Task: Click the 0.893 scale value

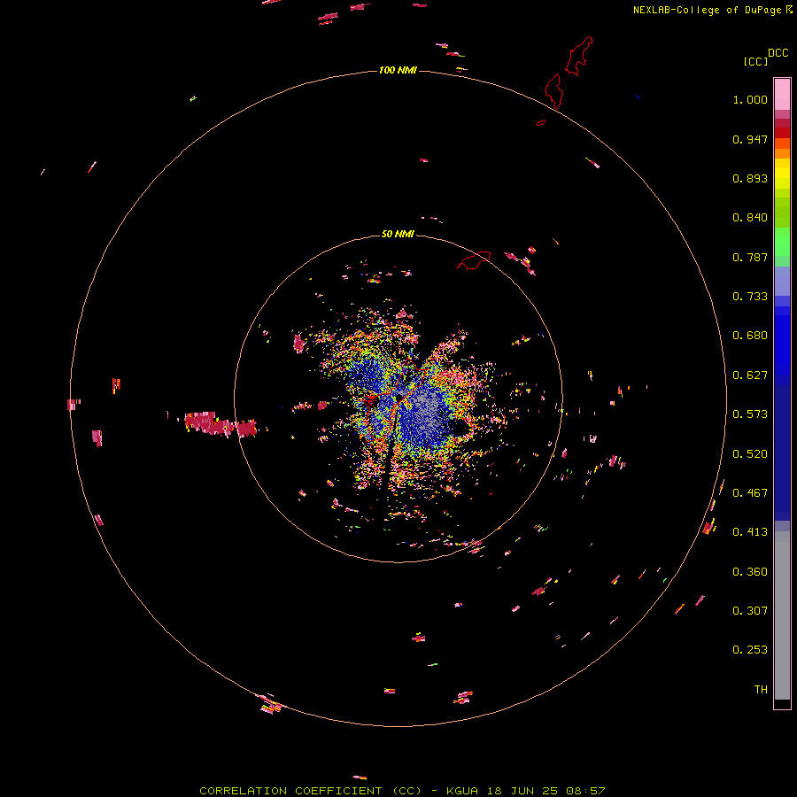Action: (x=750, y=178)
